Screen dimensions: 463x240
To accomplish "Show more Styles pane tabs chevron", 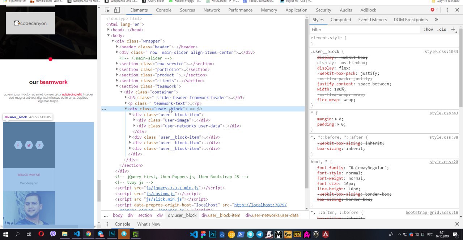I will pyautogui.click(x=436, y=20).
